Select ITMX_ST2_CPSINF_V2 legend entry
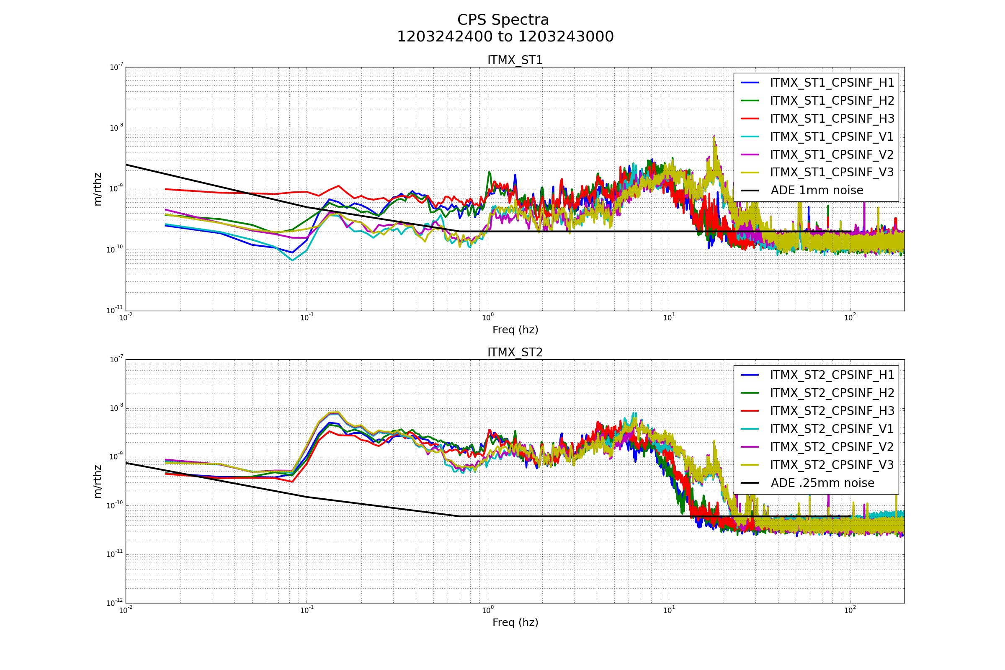This screenshot has width=1005, height=670. tap(832, 447)
